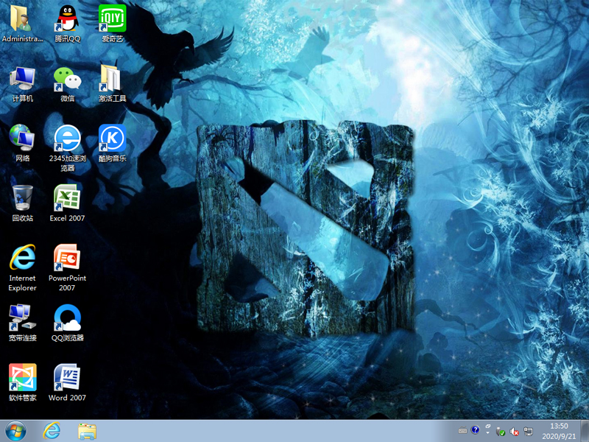Screen dimensions: 589x442
Task: Click the muted volume speaker icon
Action: point(514,432)
